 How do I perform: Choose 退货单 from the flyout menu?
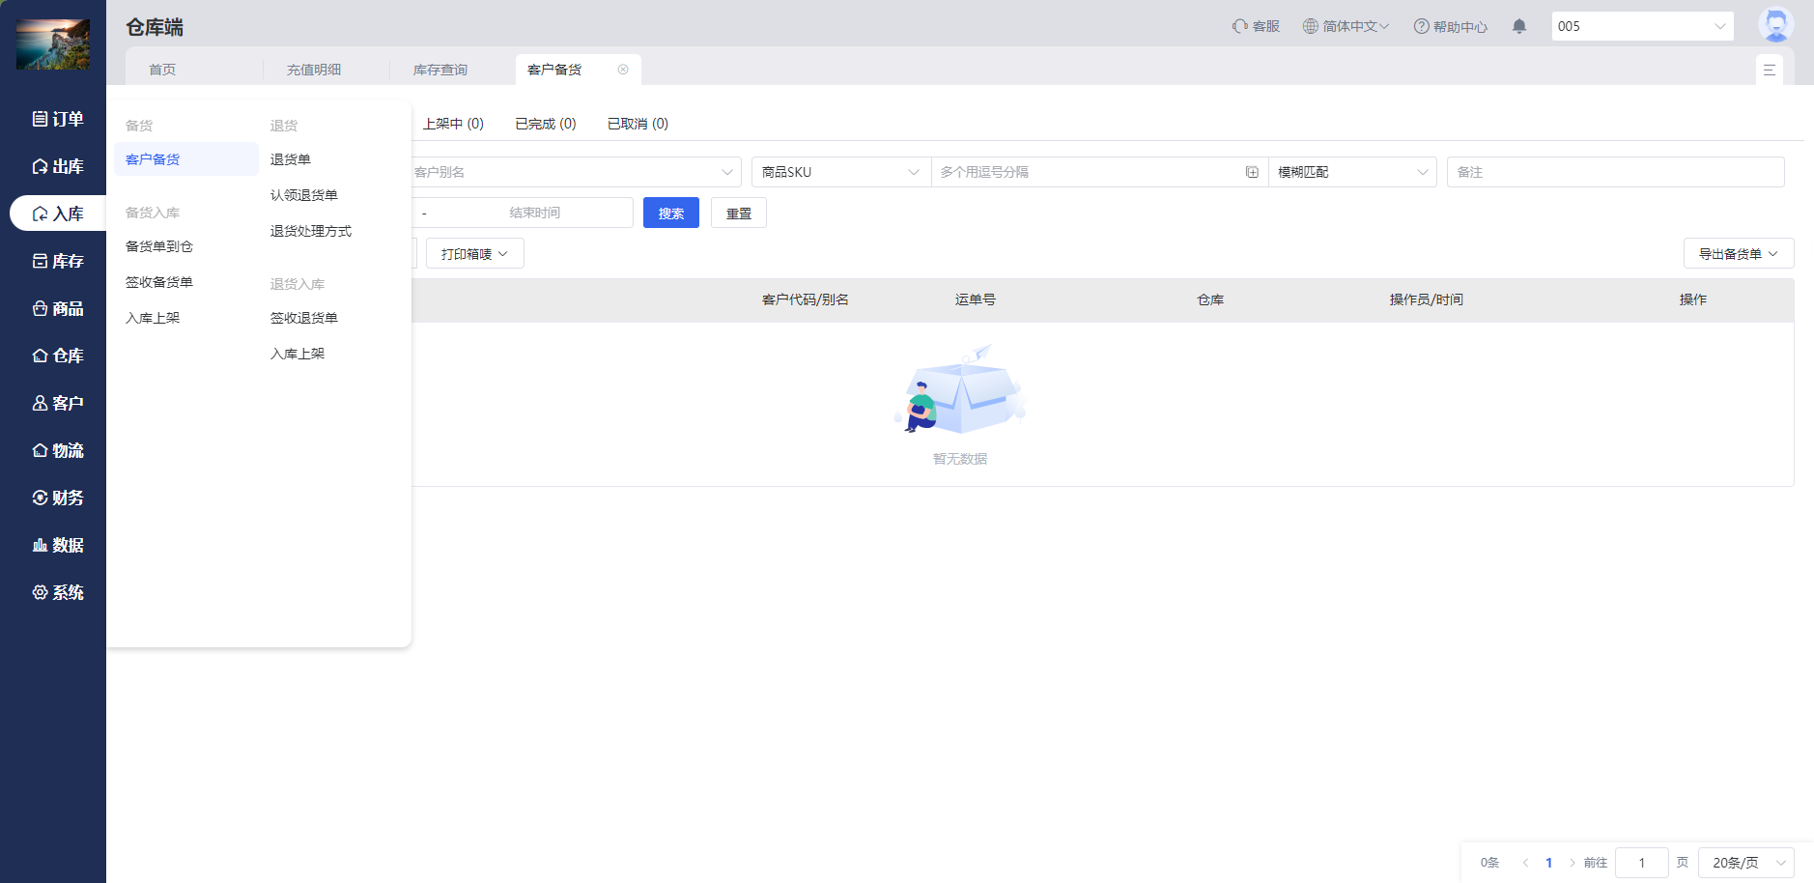click(x=291, y=159)
